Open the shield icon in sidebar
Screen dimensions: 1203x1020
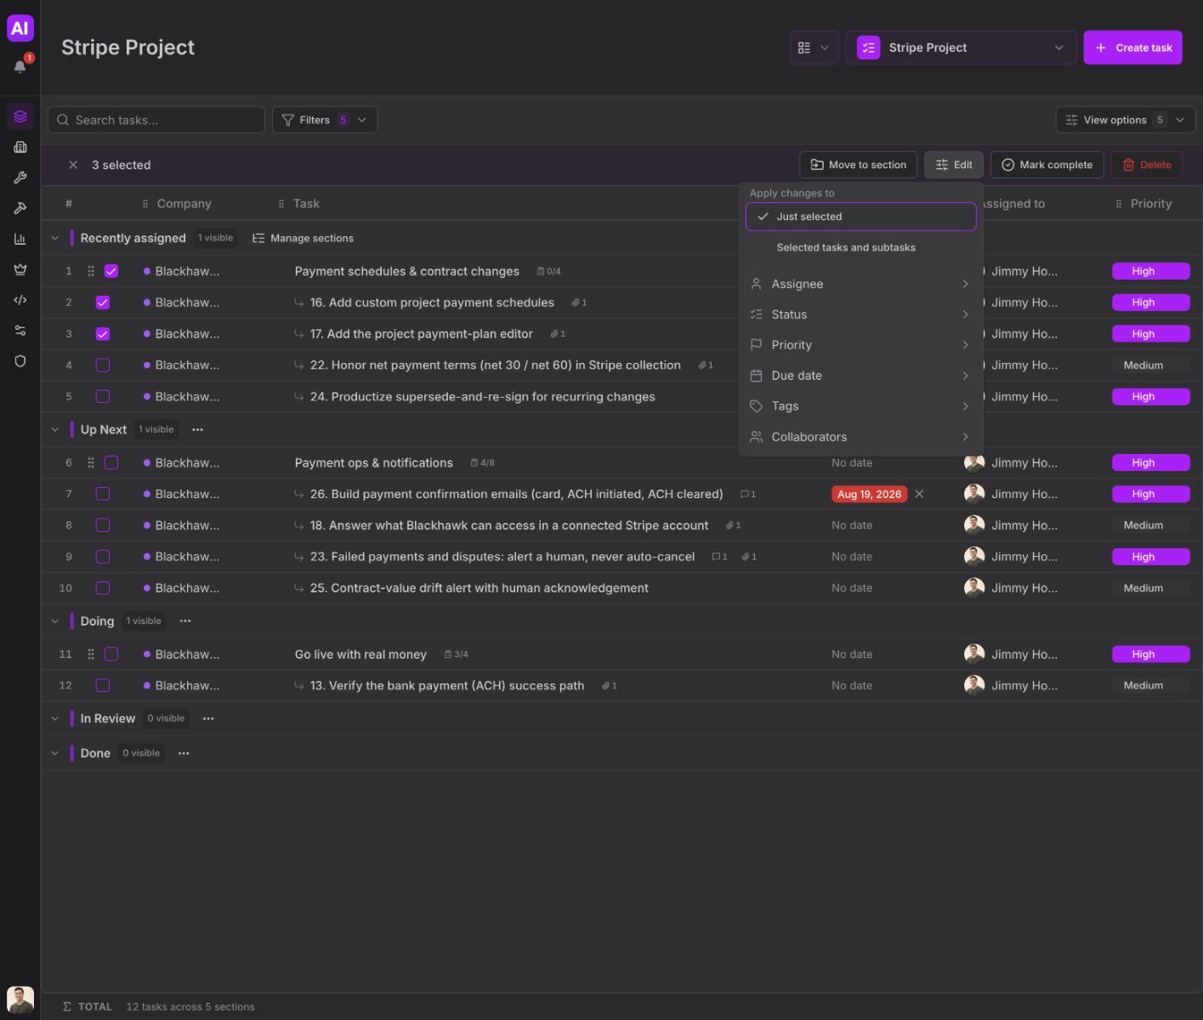[20, 361]
